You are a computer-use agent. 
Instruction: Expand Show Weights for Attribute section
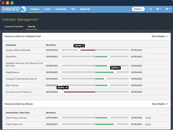click(x=160, y=104)
